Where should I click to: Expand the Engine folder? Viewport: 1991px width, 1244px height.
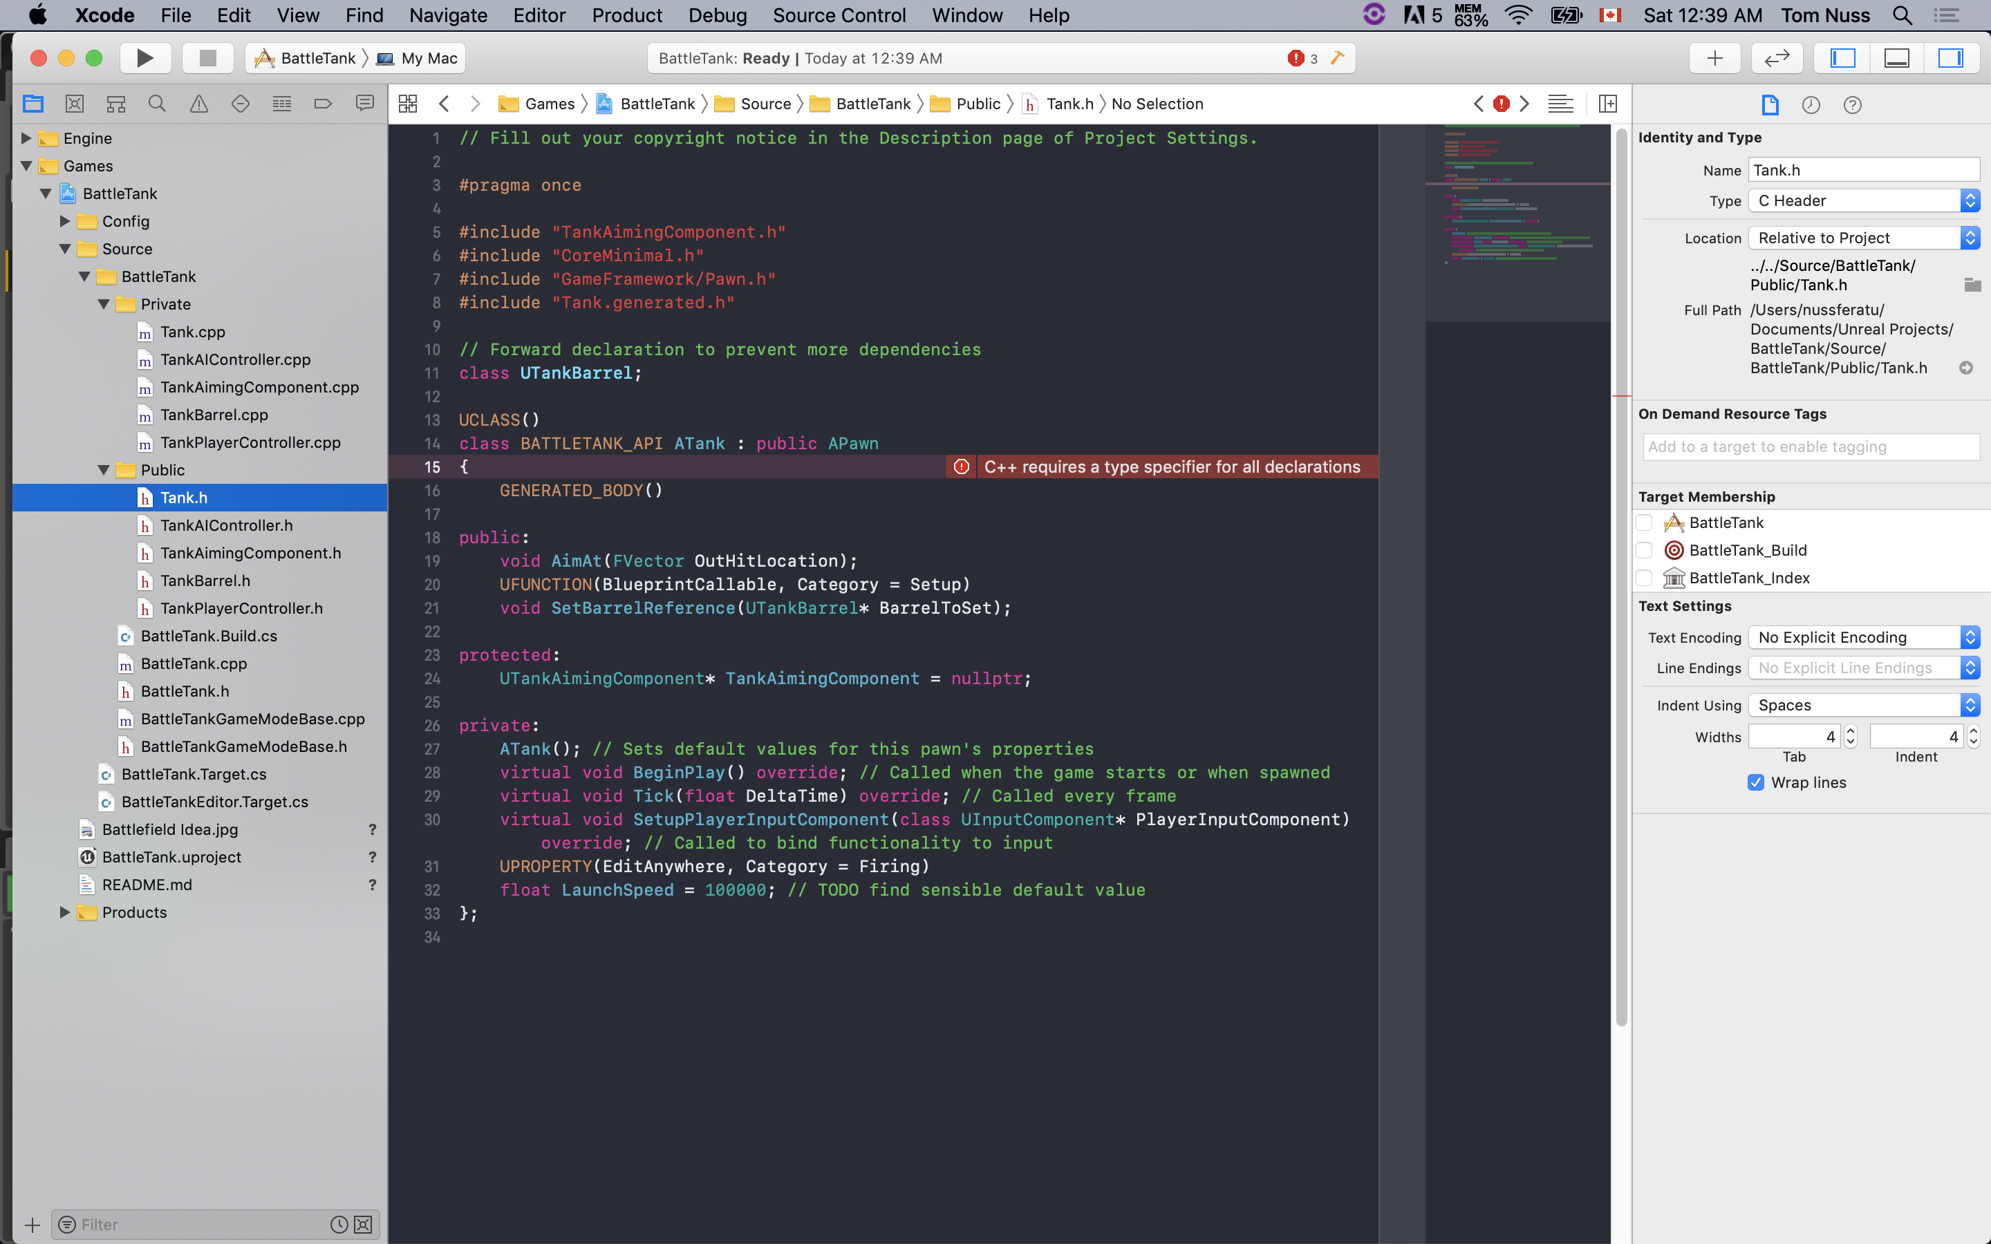pos(26,138)
